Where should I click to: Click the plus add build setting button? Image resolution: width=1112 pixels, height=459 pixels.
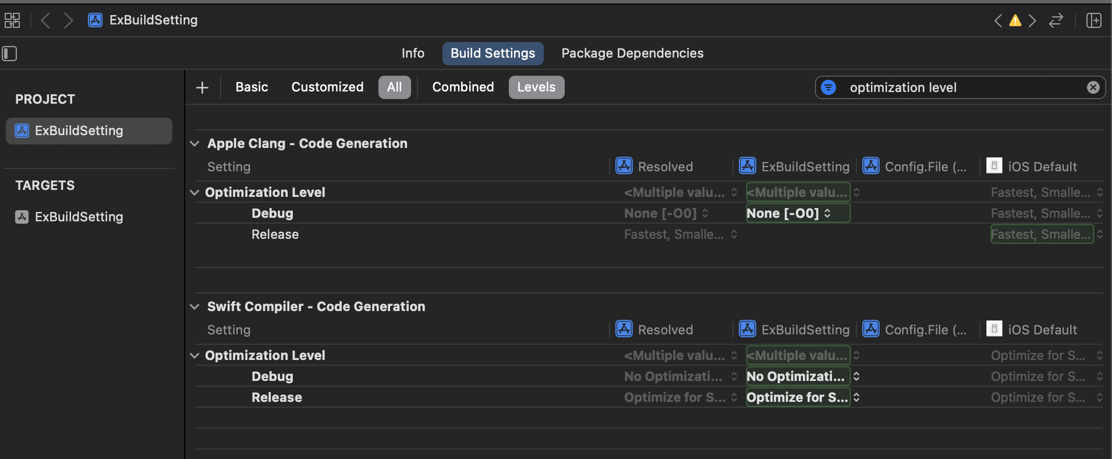point(202,87)
